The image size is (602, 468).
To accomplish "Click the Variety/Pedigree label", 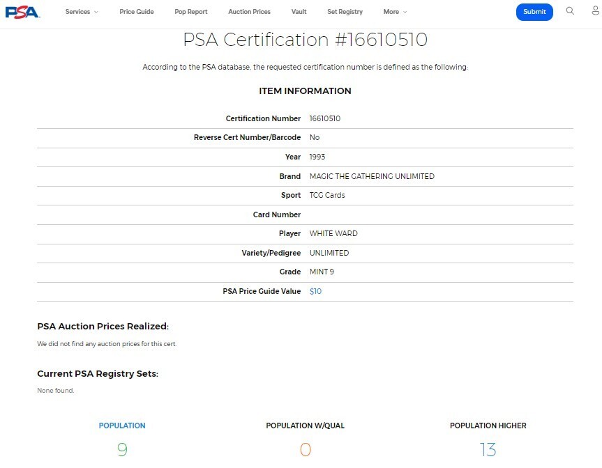I will pos(271,253).
